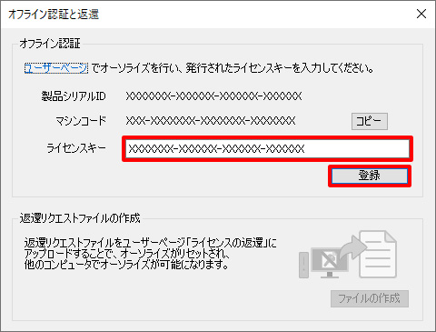
Task: Click the 製品シリアルID label
Action: tap(74, 96)
